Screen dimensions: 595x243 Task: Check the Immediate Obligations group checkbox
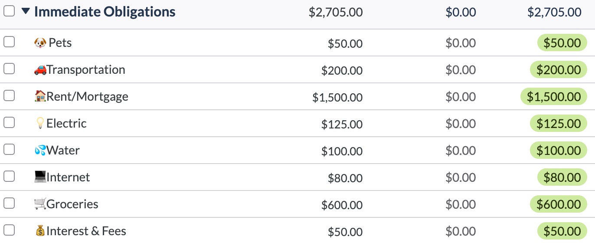point(9,11)
